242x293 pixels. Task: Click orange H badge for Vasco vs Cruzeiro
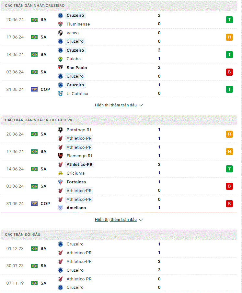(229, 37)
